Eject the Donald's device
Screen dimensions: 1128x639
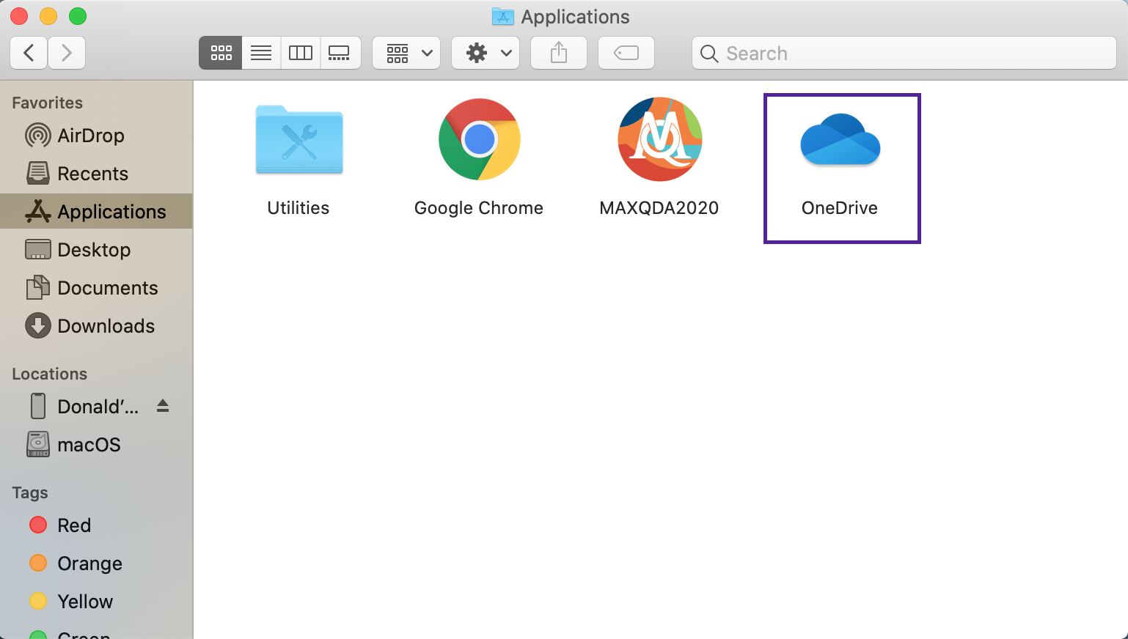[x=163, y=406]
